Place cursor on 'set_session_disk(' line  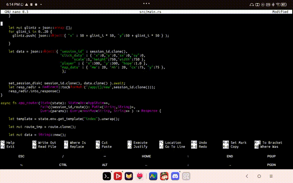(x=67, y=83)
